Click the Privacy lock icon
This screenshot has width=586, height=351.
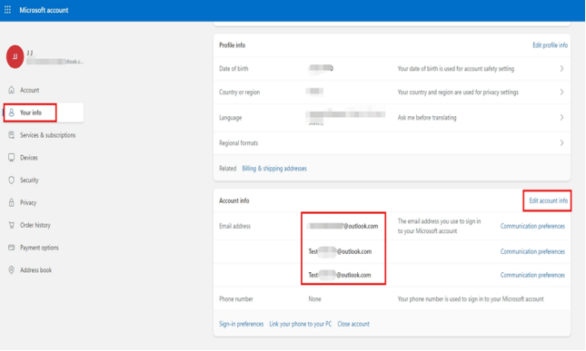(12, 202)
